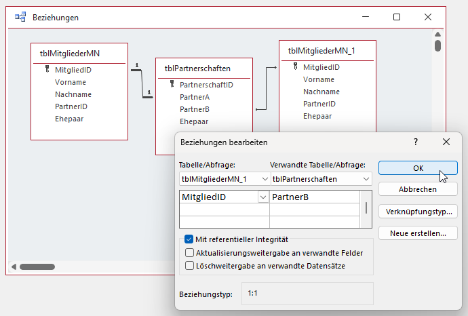The image size is (468, 316).
Task: Click Neue erstellen... button
Action: tap(418, 233)
